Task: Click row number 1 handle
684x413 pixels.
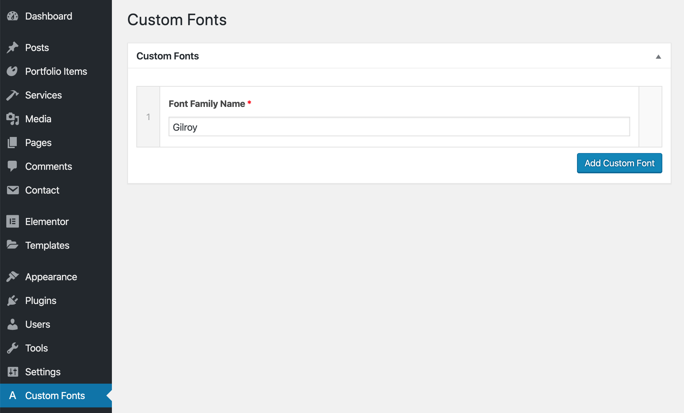Action: tap(148, 117)
